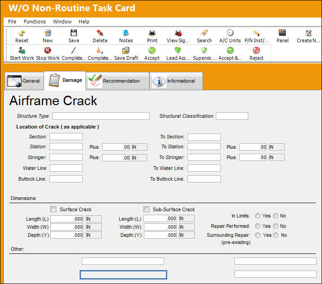Image resolution: width=322 pixels, height=284 pixels.
Task: Switch to the General tab
Action: pyautogui.click(x=24, y=81)
